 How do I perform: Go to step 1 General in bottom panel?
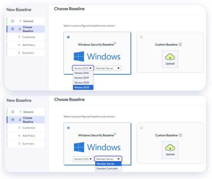pos(26,112)
